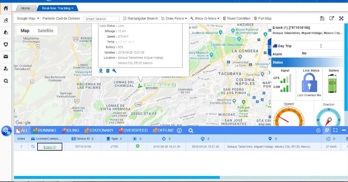Click the traffic light icon in info popup
Image resolution: width=348 pixels, height=182 pixels.
[108, 71]
